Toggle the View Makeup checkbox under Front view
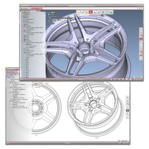Screen dimensions: 149x149 (12, 94)
